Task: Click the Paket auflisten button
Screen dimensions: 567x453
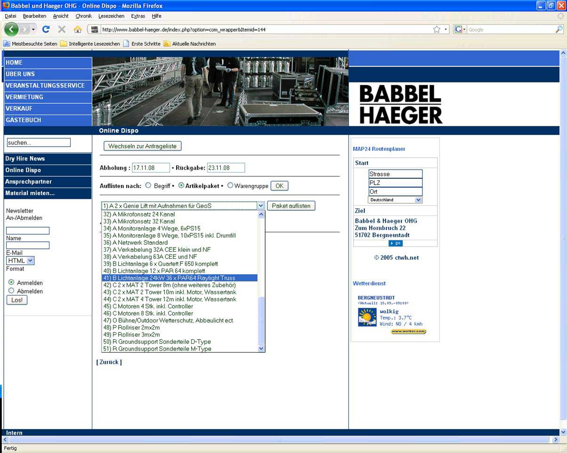Action: pos(291,206)
